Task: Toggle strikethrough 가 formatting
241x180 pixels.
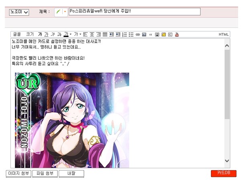Action: (x=59, y=34)
